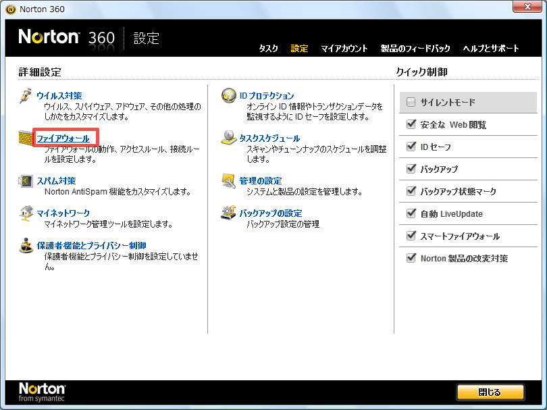Open the ウイルス対策 settings link

click(59, 96)
